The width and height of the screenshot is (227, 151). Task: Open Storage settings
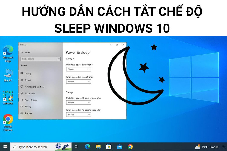[x=41, y=113]
